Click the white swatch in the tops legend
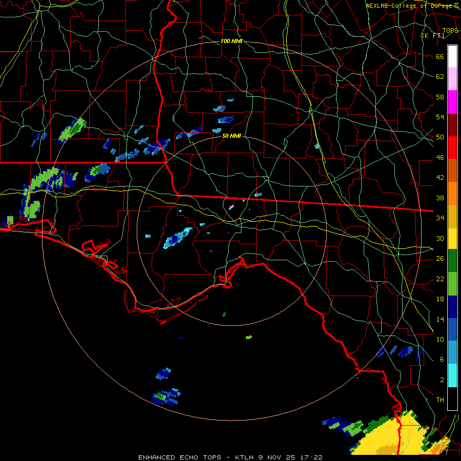The width and height of the screenshot is (461, 461). click(x=452, y=56)
